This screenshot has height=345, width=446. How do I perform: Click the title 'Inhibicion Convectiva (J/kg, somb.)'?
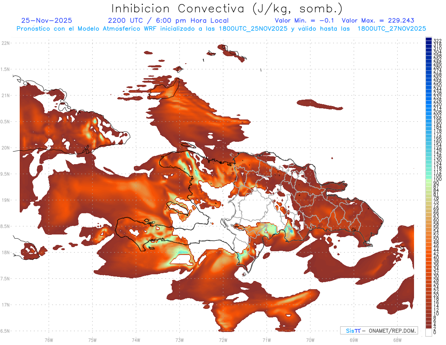click(x=227, y=9)
